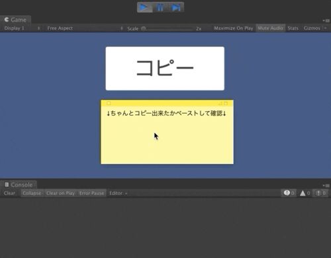
Task: Open the Free Aspect dropdown
Action: pos(85,28)
